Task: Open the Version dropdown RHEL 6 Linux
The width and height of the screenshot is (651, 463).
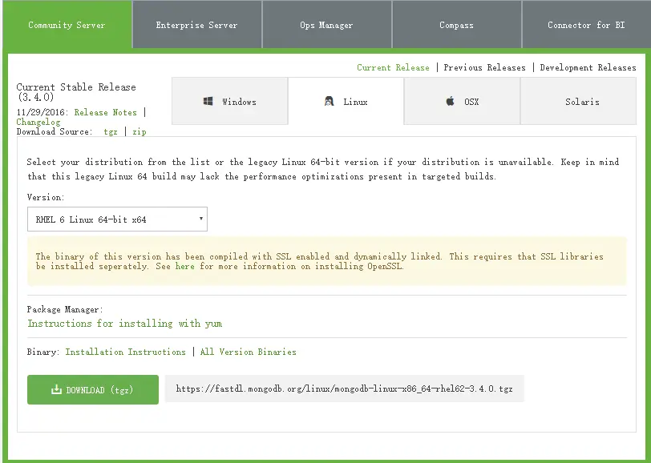Action: (x=117, y=219)
